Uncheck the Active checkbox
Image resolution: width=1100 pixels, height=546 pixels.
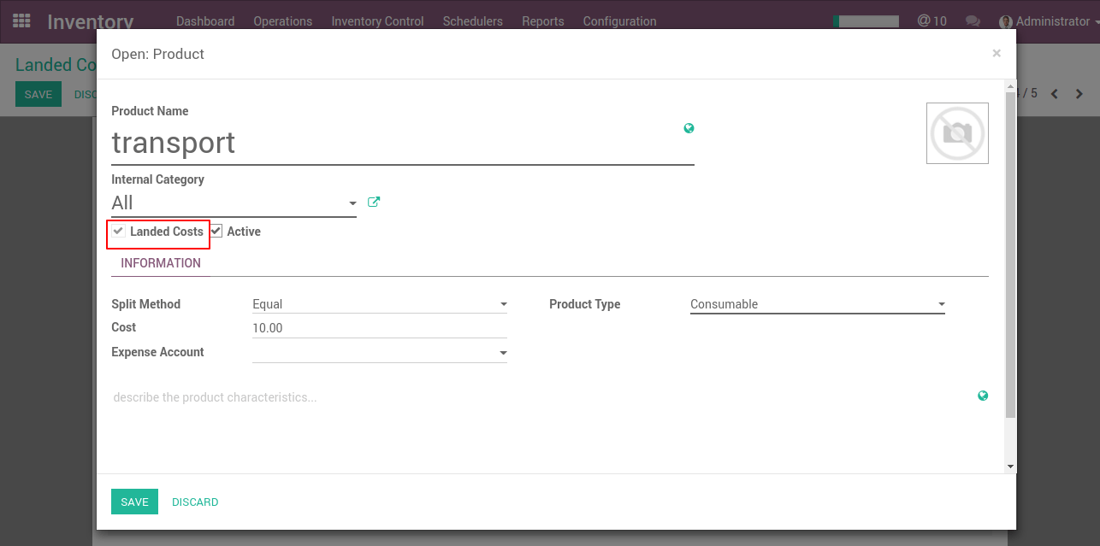(216, 232)
